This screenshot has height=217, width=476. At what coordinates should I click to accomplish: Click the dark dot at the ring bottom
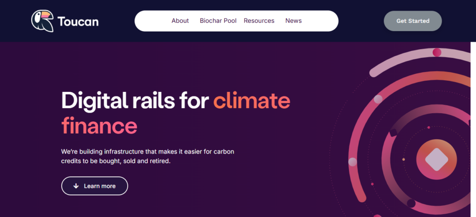411,203
